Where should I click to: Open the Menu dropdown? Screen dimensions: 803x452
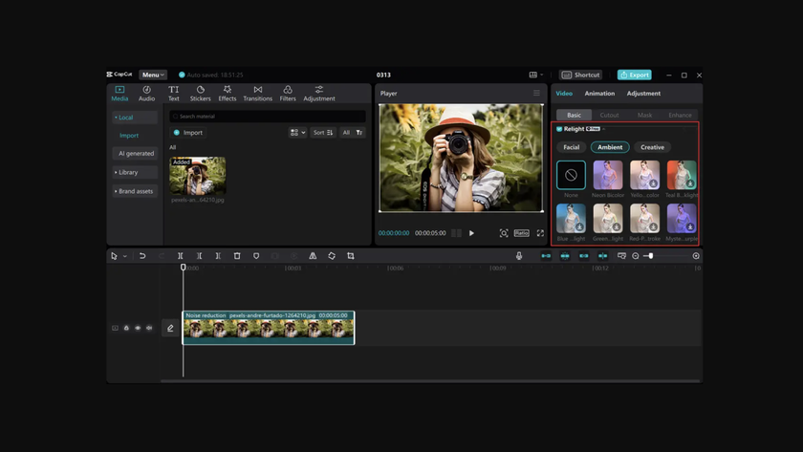153,75
